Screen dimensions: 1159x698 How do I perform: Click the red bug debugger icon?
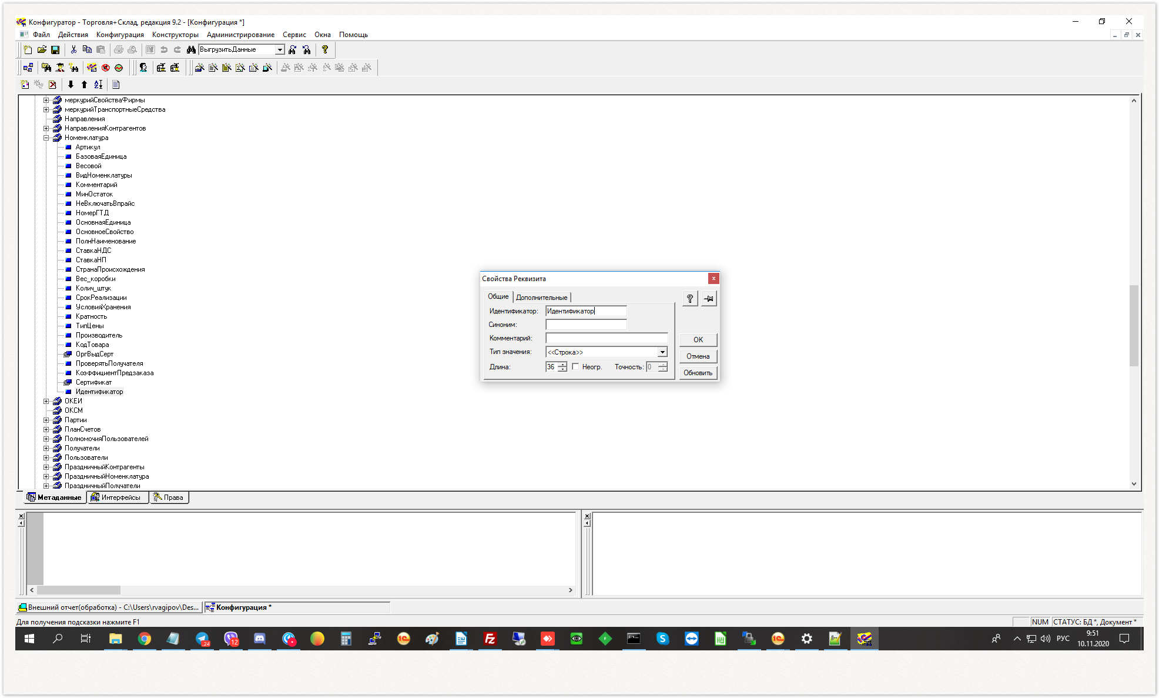pos(106,68)
